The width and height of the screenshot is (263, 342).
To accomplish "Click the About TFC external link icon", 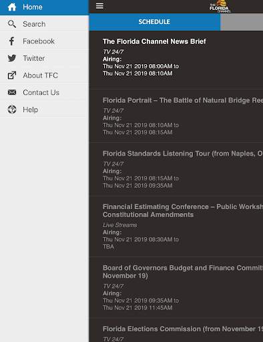I will 12,75.
